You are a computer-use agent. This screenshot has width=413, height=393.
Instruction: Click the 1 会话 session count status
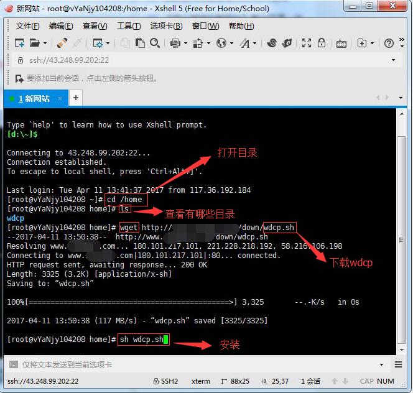[310, 381]
